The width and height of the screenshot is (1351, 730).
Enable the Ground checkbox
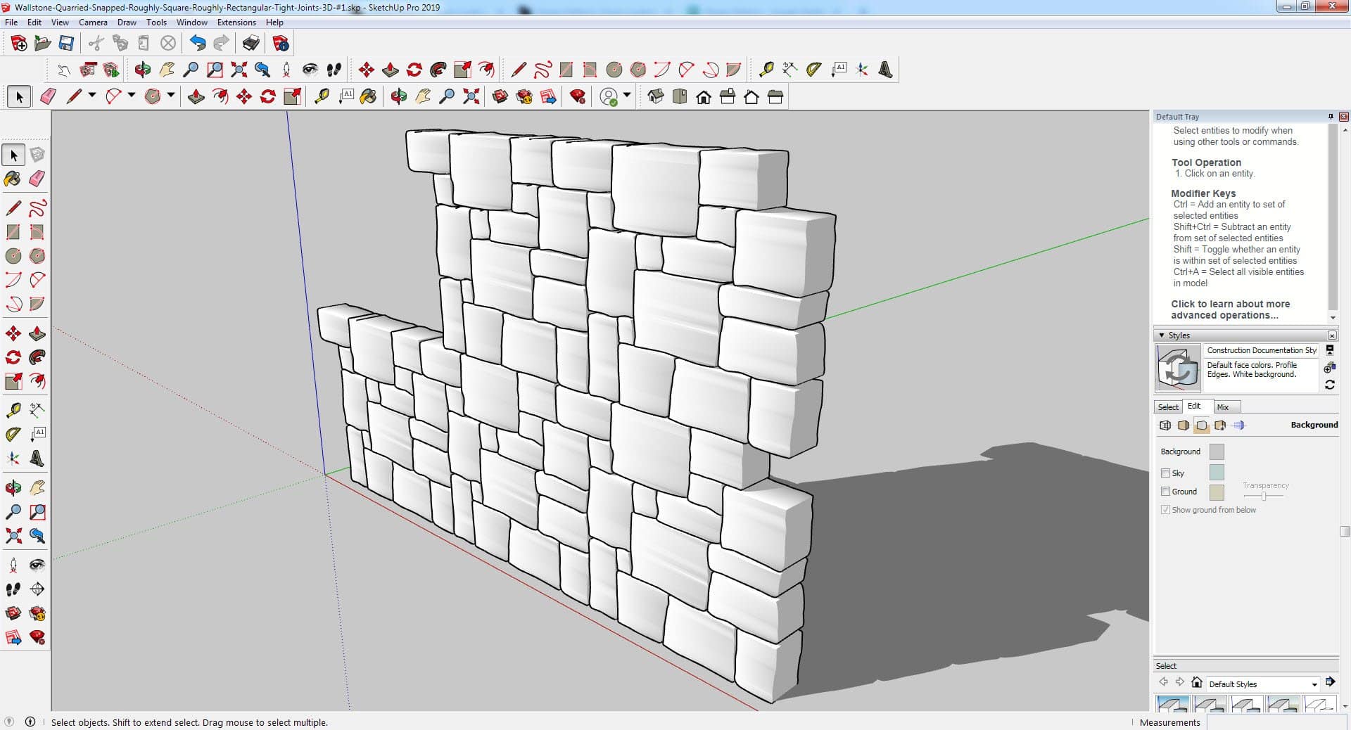coord(1165,492)
